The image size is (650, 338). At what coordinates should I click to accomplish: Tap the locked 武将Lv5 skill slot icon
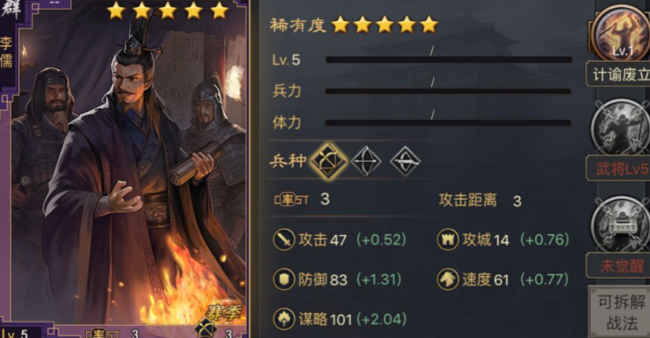621,128
